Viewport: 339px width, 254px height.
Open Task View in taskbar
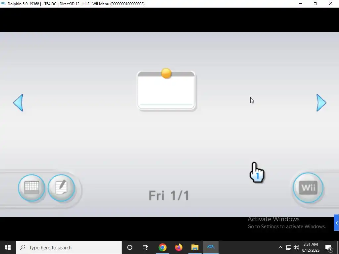pos(146,247)
